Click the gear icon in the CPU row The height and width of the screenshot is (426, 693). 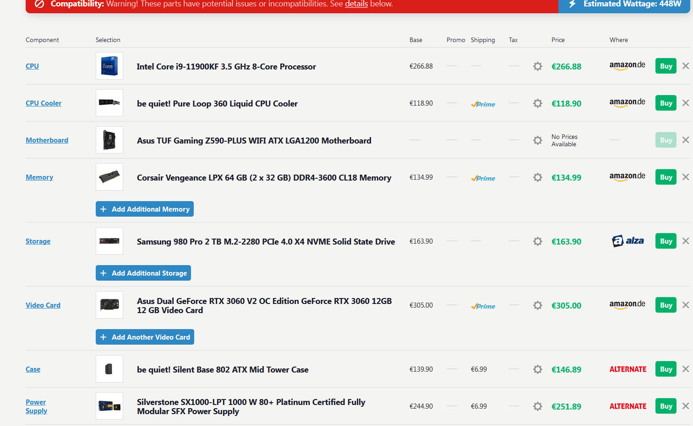click(538, 66)
